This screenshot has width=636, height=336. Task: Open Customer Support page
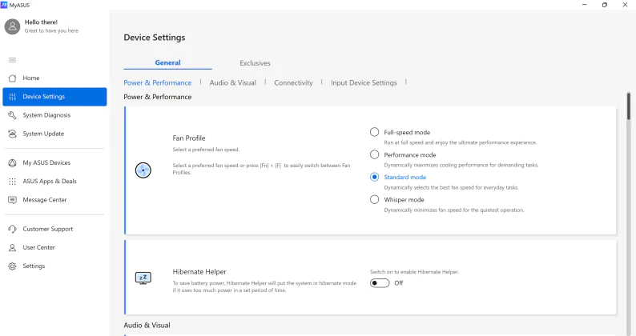click(x=54, y=229)
